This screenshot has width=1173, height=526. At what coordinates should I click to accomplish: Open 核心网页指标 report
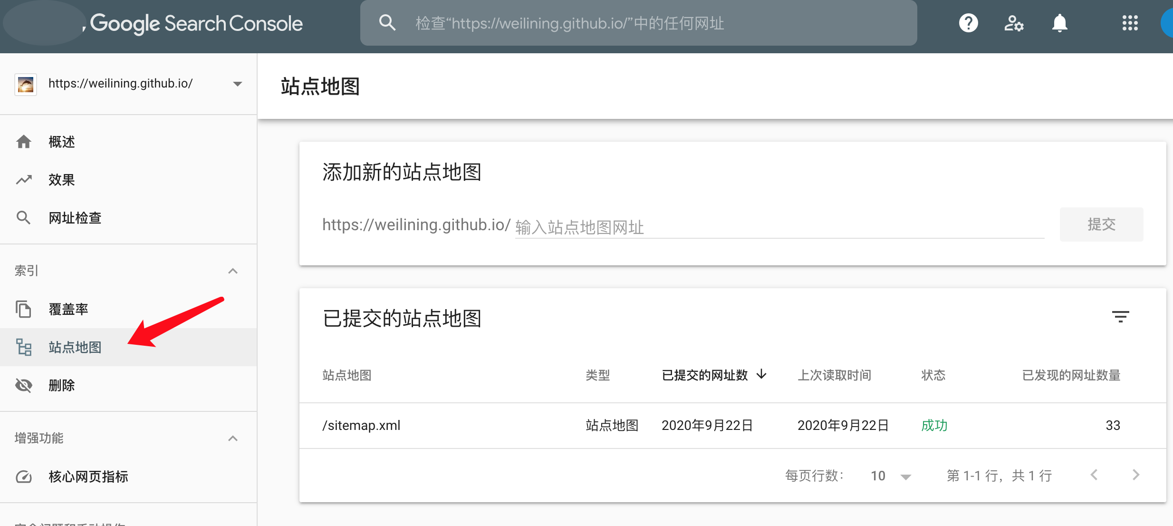coord(88,477)
